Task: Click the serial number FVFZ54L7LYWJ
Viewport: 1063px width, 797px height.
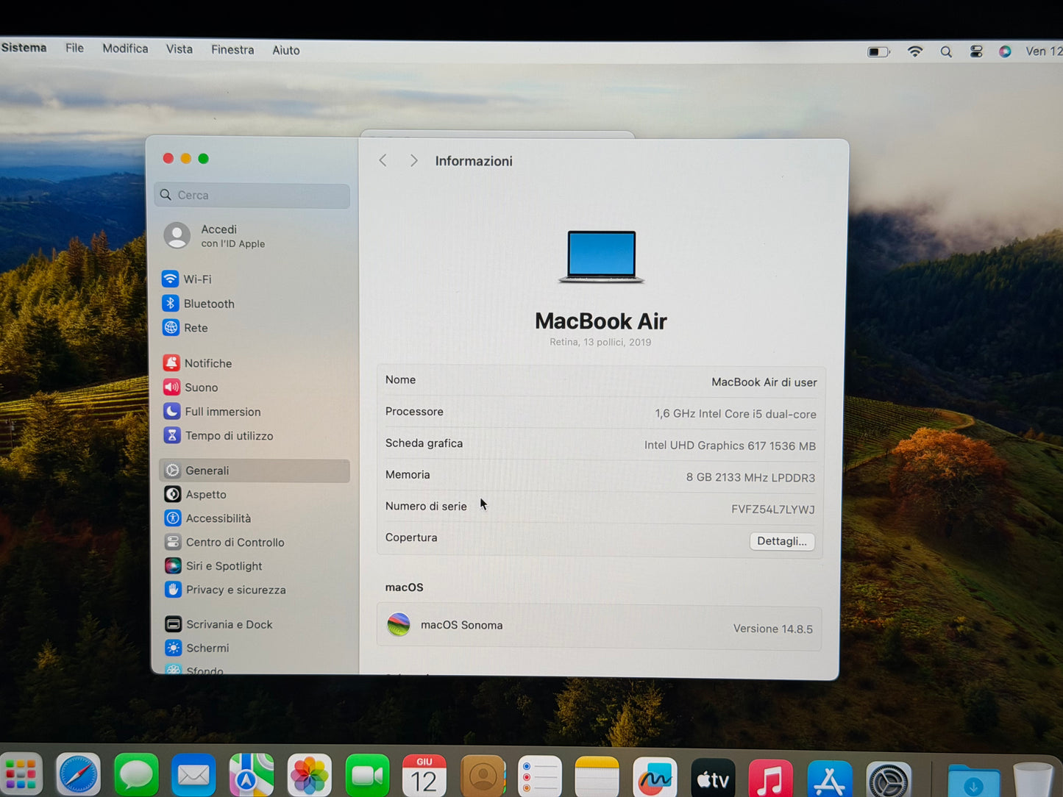Action: pos(772,510)
